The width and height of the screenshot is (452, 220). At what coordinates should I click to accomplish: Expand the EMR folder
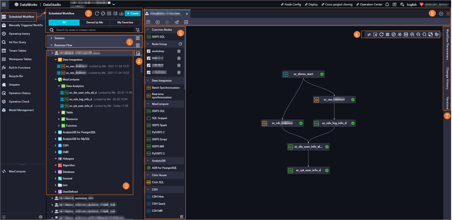click(x=56, y=152)
